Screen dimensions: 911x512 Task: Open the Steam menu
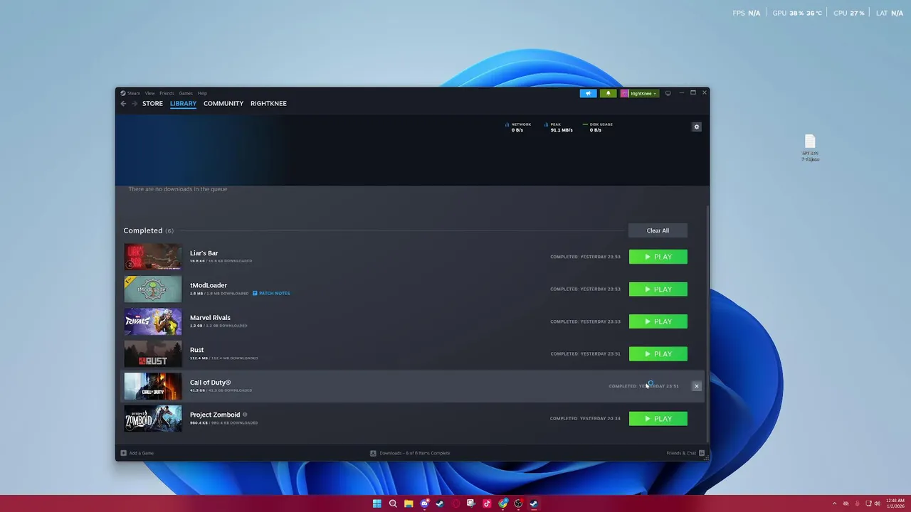click(130, 93)
